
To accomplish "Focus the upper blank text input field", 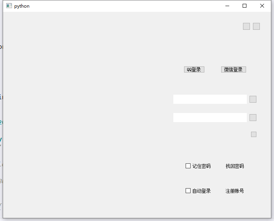I will (210, 99).
